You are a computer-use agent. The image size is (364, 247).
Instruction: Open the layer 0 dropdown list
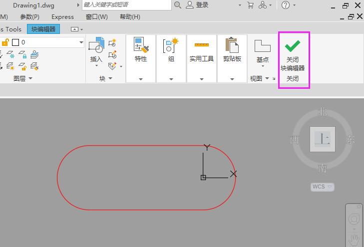click(81, 42)
